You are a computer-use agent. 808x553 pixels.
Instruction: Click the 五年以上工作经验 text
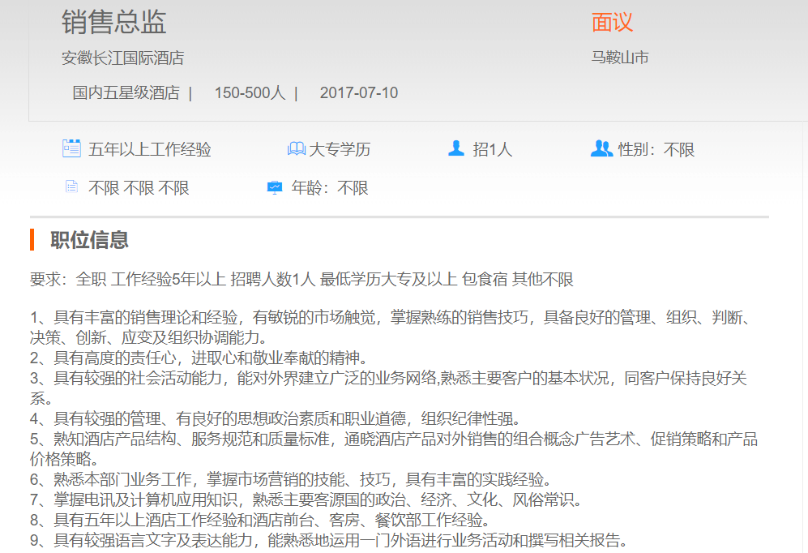coord(150,149)
